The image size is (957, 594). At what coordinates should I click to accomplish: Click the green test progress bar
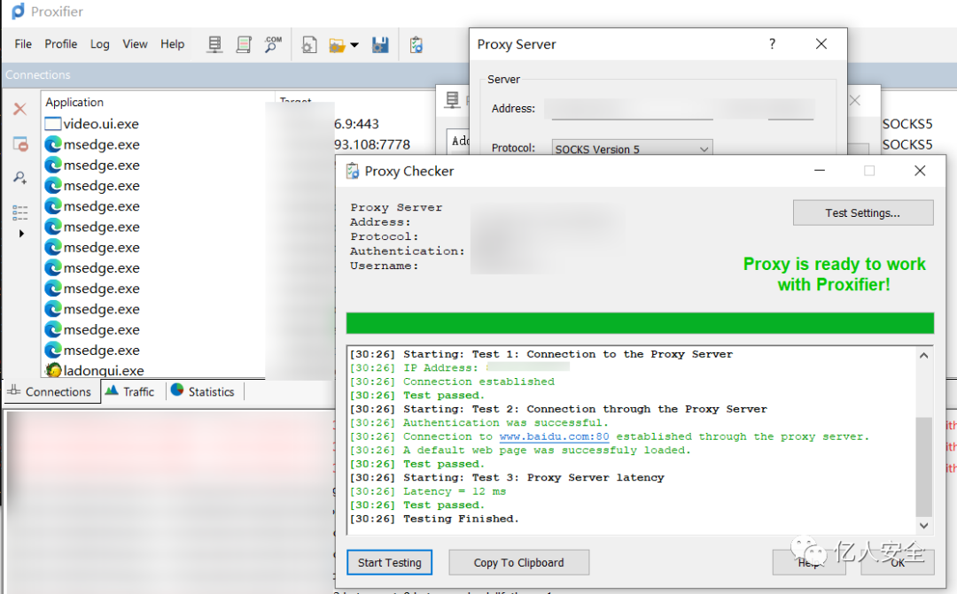(640, 323)
